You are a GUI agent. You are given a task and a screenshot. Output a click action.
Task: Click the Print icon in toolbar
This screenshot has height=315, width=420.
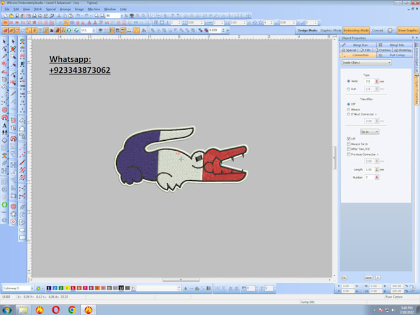coord(35,16)
